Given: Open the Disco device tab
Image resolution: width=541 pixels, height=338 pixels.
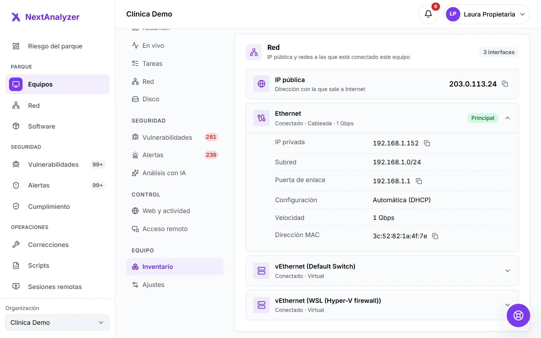Looking at the screenshot, I should coord(175,99).
